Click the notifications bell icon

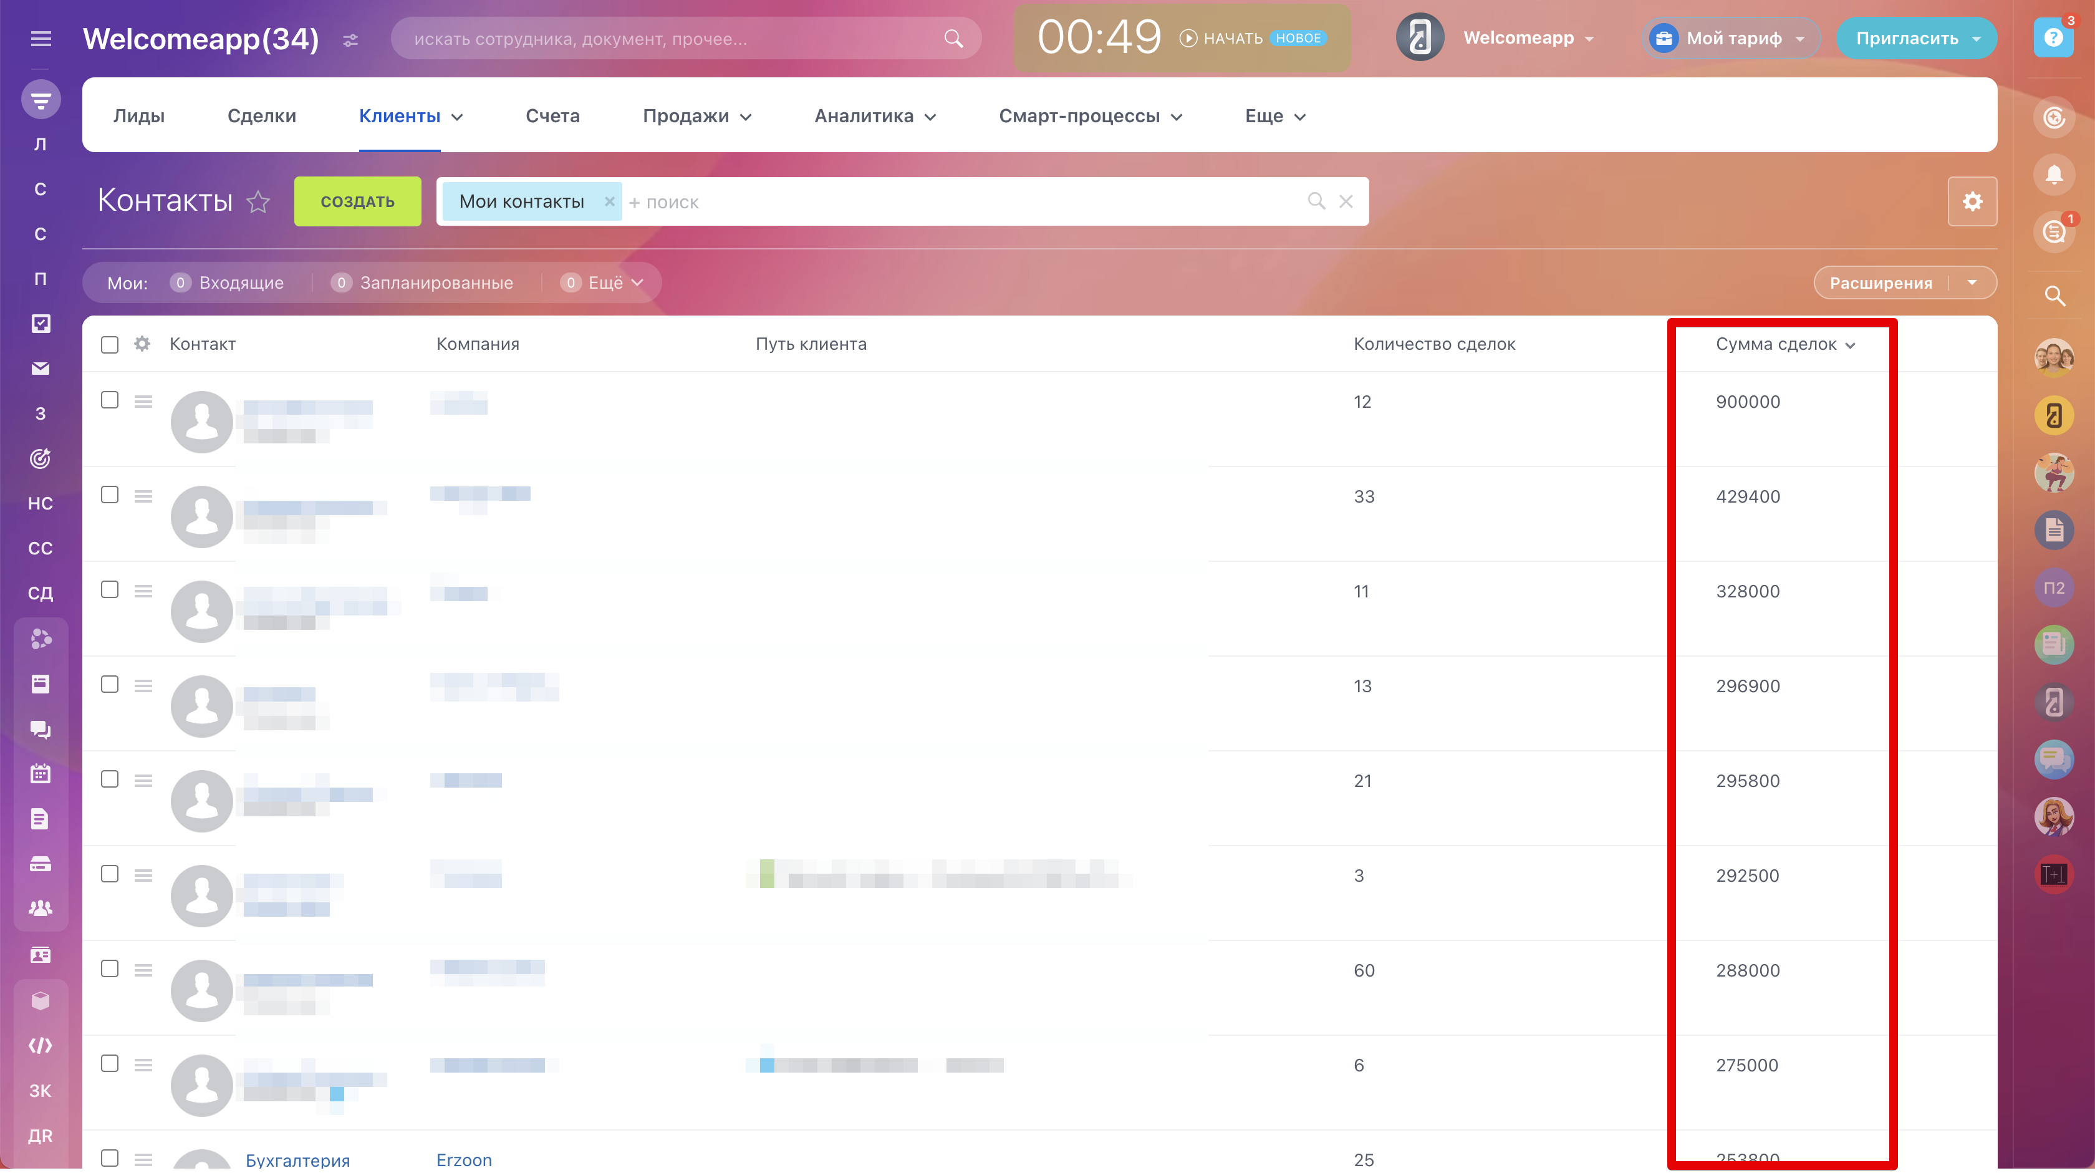pyautogui.click(x=2053, y=175)
